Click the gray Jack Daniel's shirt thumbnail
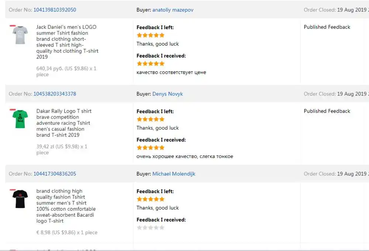 pos(19,35)
